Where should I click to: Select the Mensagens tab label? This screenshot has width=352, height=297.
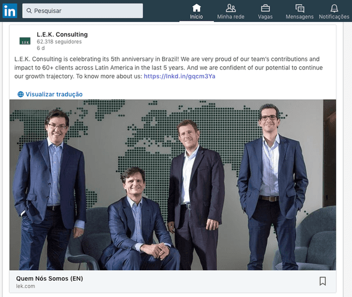click(x=299, y=17)
